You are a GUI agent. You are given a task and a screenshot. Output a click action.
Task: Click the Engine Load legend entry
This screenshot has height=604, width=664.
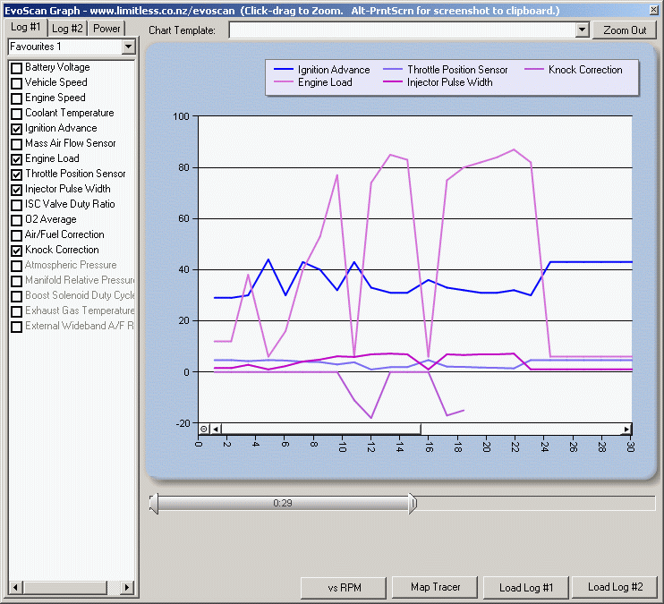coord(313,82)
